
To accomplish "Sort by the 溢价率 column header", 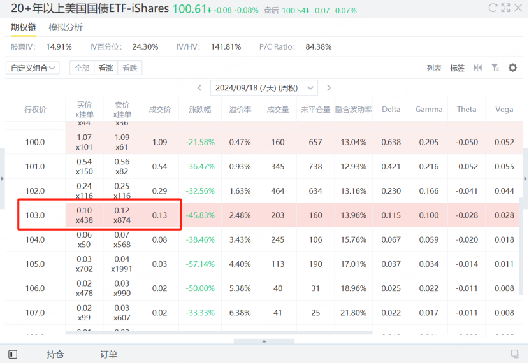I will [x=240, y=110].
